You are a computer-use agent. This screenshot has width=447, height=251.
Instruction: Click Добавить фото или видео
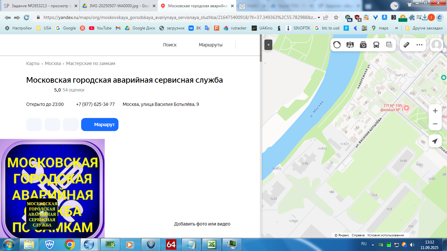click(x=202, y=224)
